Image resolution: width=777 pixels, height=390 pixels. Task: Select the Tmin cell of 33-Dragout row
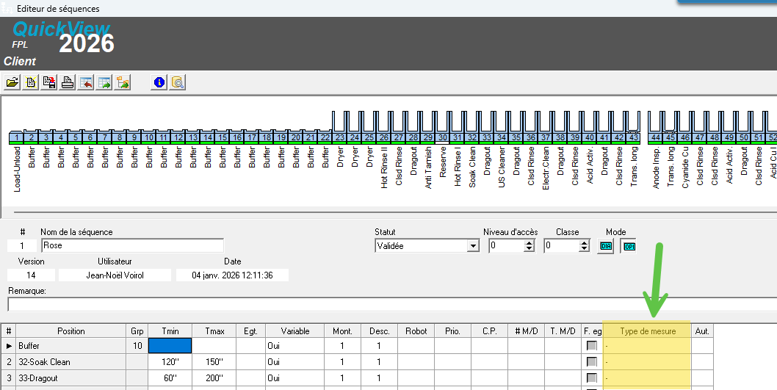pos(170,378)
